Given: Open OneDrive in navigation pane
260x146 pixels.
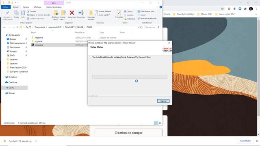Looking at the screenshot, I should (13, 82).
